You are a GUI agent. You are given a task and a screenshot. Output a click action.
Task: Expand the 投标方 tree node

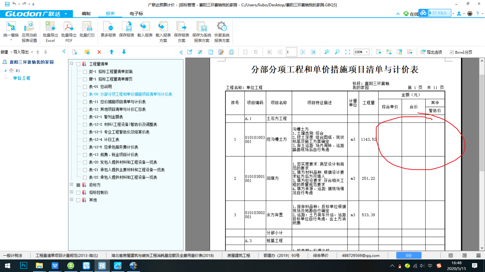[x=71, y=184]
